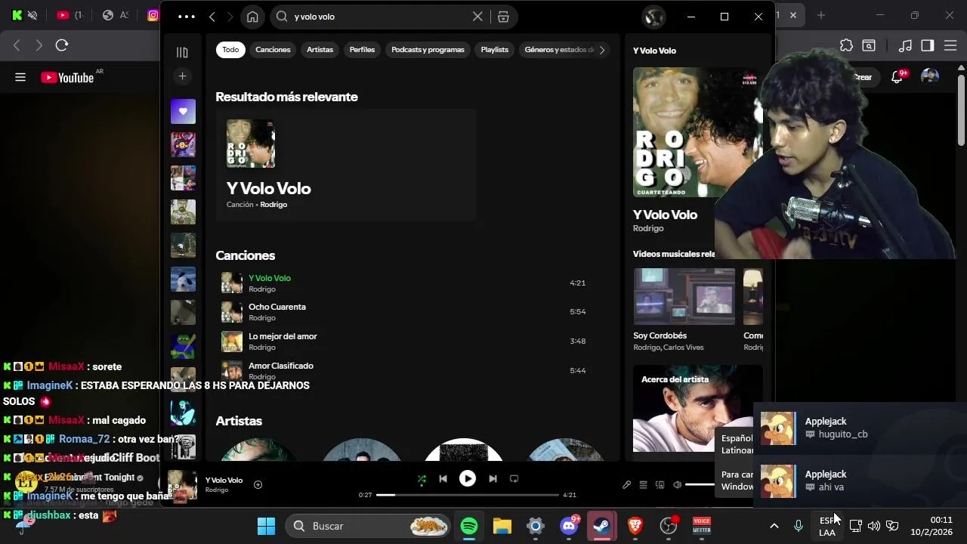967x544 pixels.
Task: Open Applejack 'ahi va' Steam notification
Action: pos(860,481)
